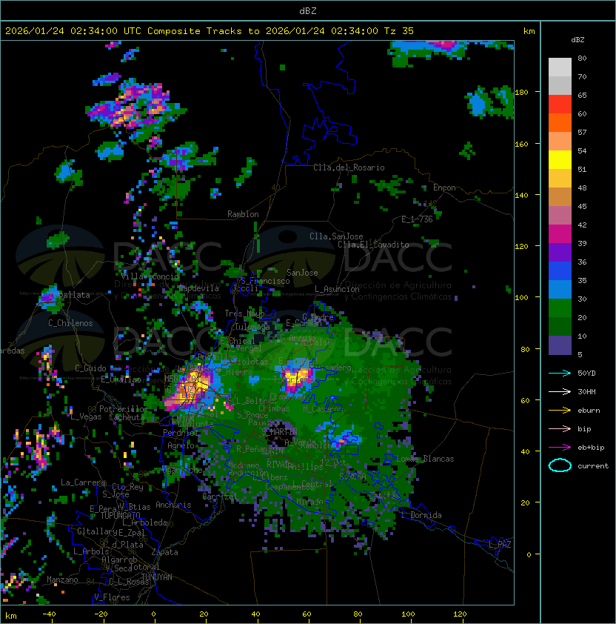Pick the light blue swatch between 35 and 30
616x624 pixels.
click(x=560, y=289)
